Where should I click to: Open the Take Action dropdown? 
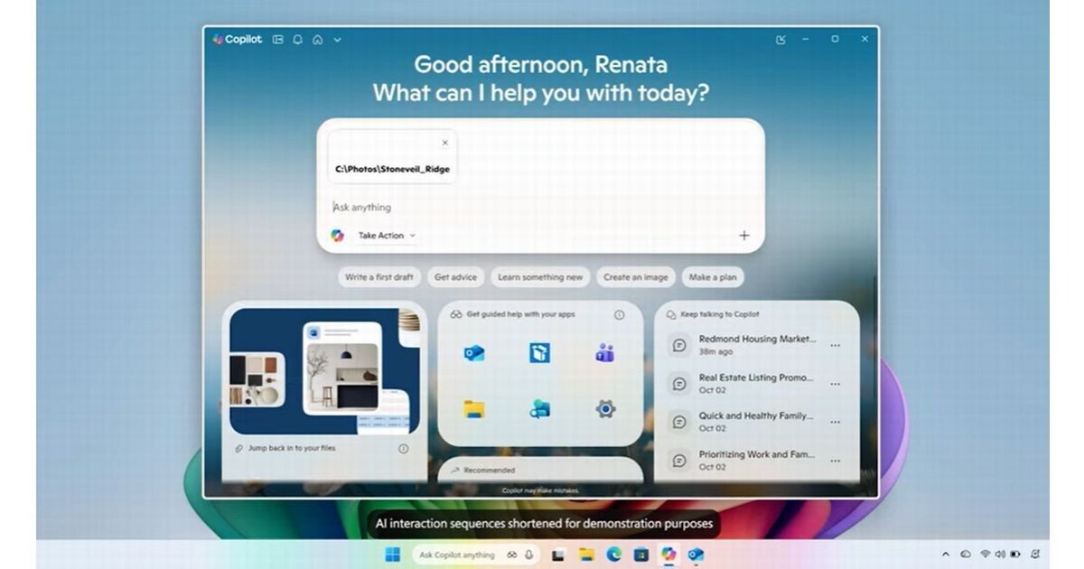point(387,236)
